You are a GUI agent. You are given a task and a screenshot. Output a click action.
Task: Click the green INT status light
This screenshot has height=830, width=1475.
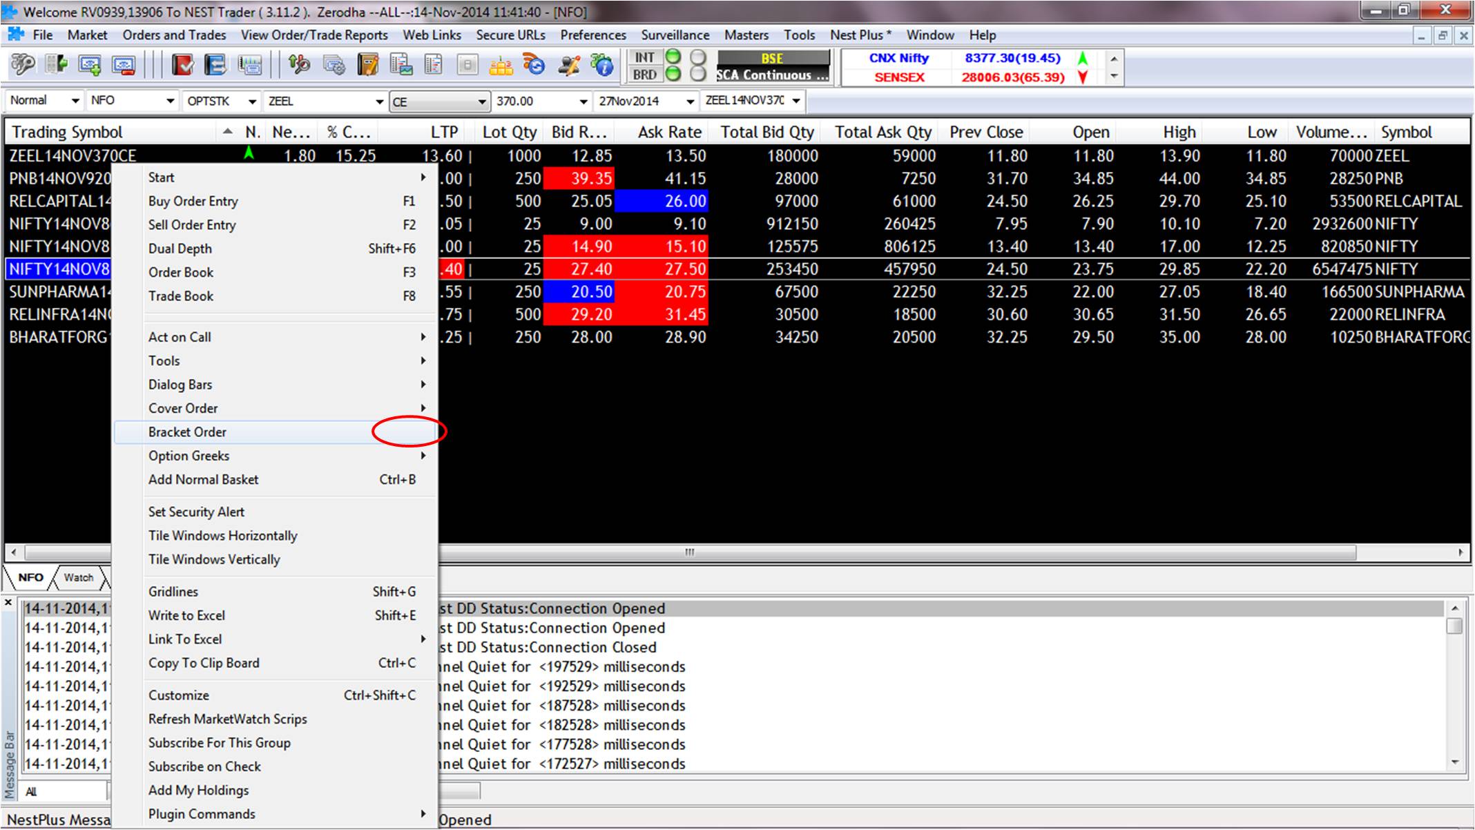tap(673, 57)
